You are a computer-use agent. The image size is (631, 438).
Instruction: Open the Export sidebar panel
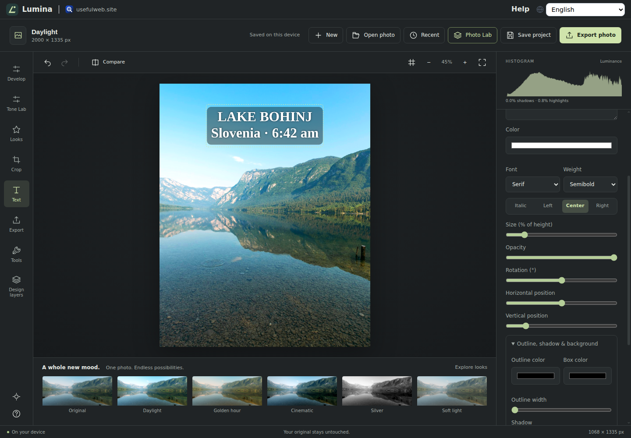pos(16,224)
